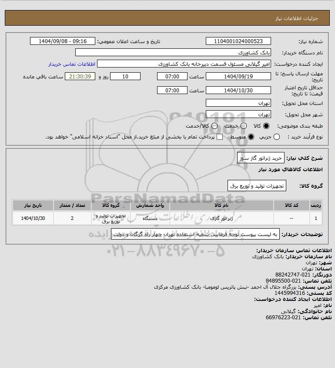
Task: Click the واحد شمارش column header
Action: (x=150, y=206)
